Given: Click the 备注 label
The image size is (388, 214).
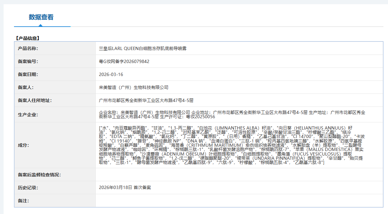Looking at the screenshot, I should click(23, 201).
